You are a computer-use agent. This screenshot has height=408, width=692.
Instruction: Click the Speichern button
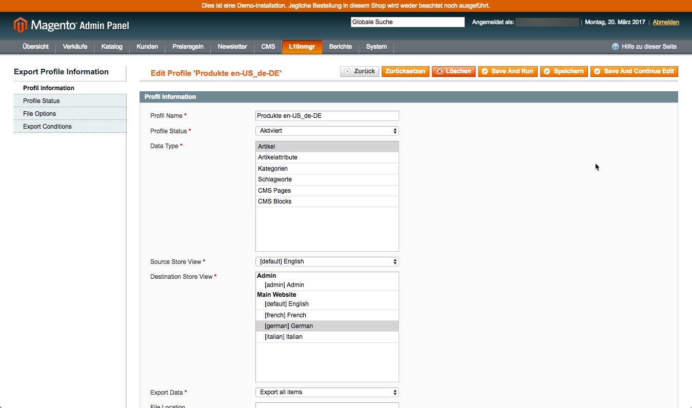[x=564, y=71]
